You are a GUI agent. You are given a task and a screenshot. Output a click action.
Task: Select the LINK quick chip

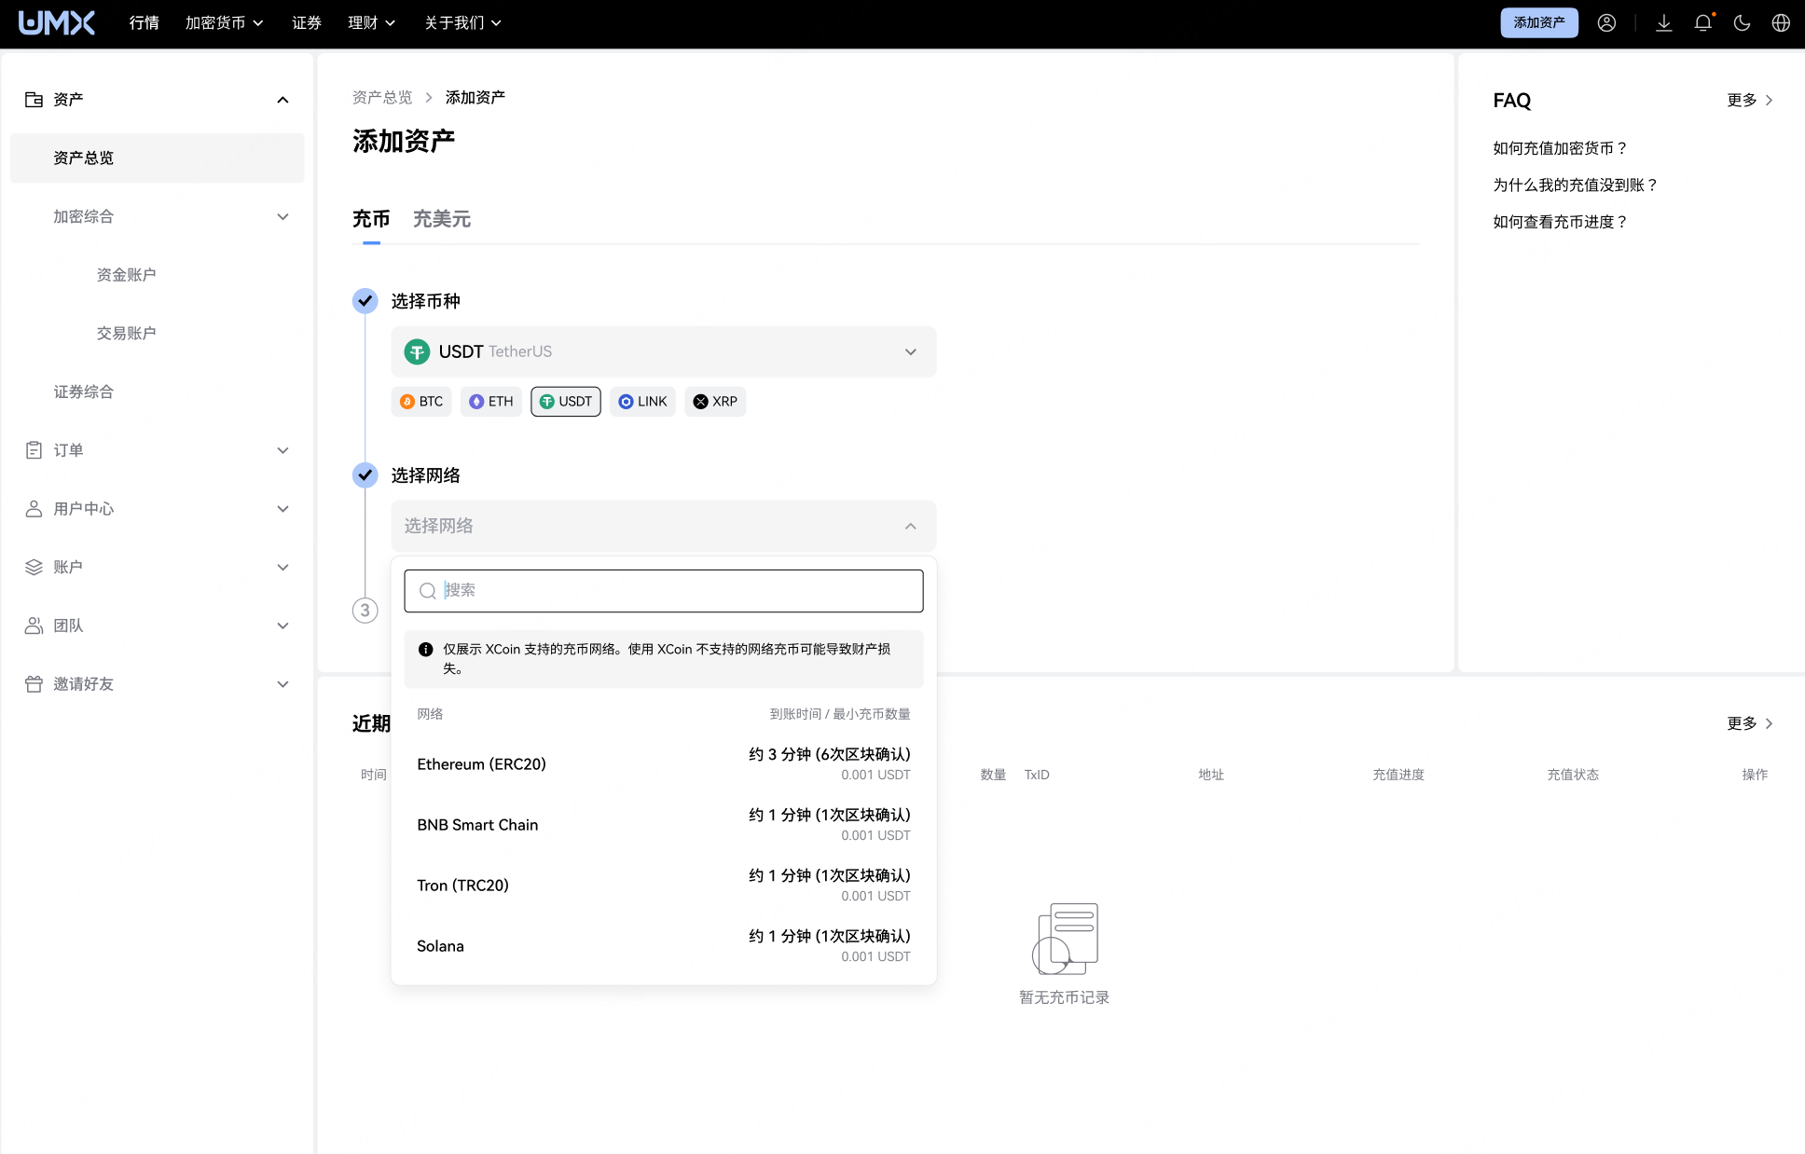[642, 402]
